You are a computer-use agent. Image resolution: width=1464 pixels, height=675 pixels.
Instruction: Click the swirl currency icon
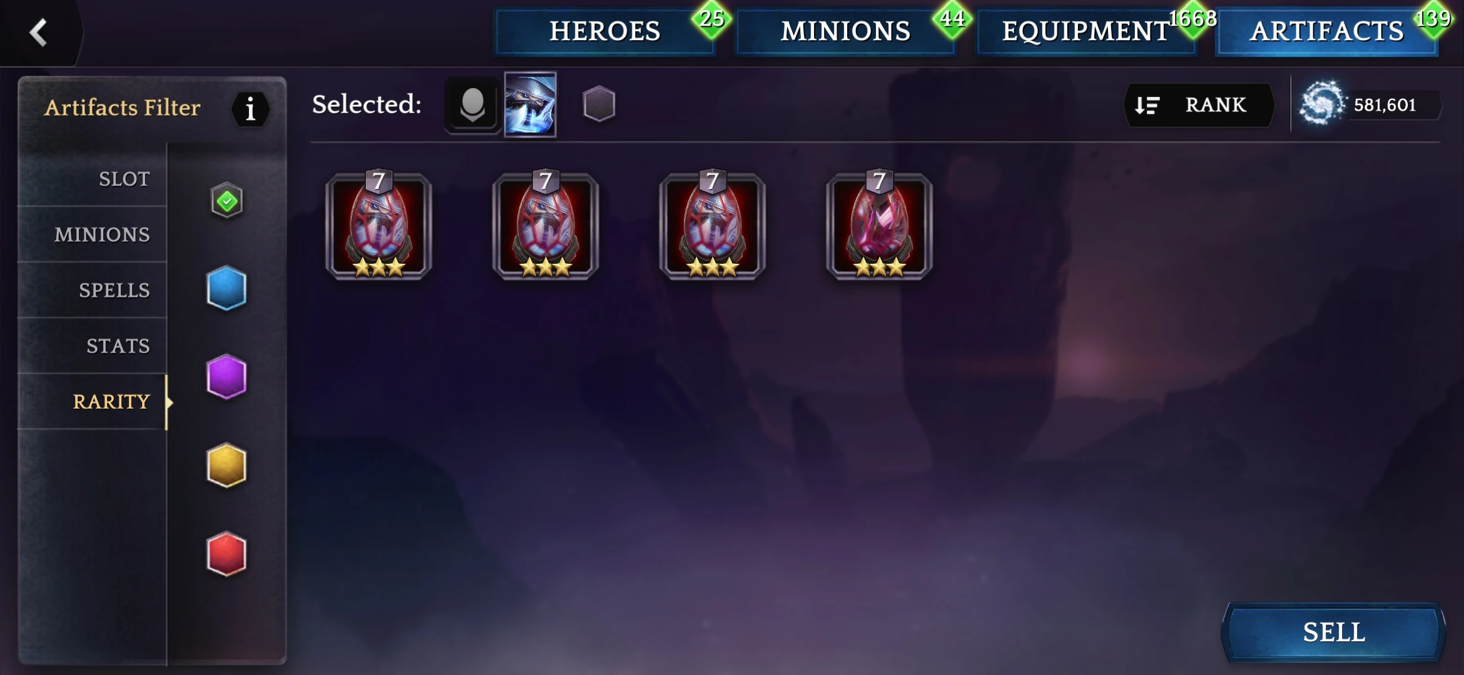(x=1321, y=104)
